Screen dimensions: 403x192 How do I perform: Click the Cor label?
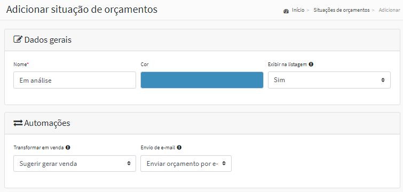[145, 65]
